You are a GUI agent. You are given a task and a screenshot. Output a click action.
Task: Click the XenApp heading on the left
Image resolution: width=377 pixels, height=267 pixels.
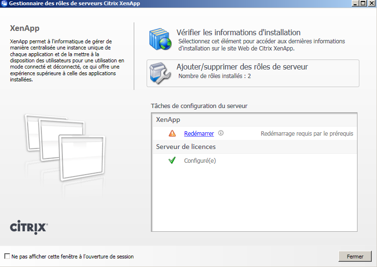click(25, 28)
